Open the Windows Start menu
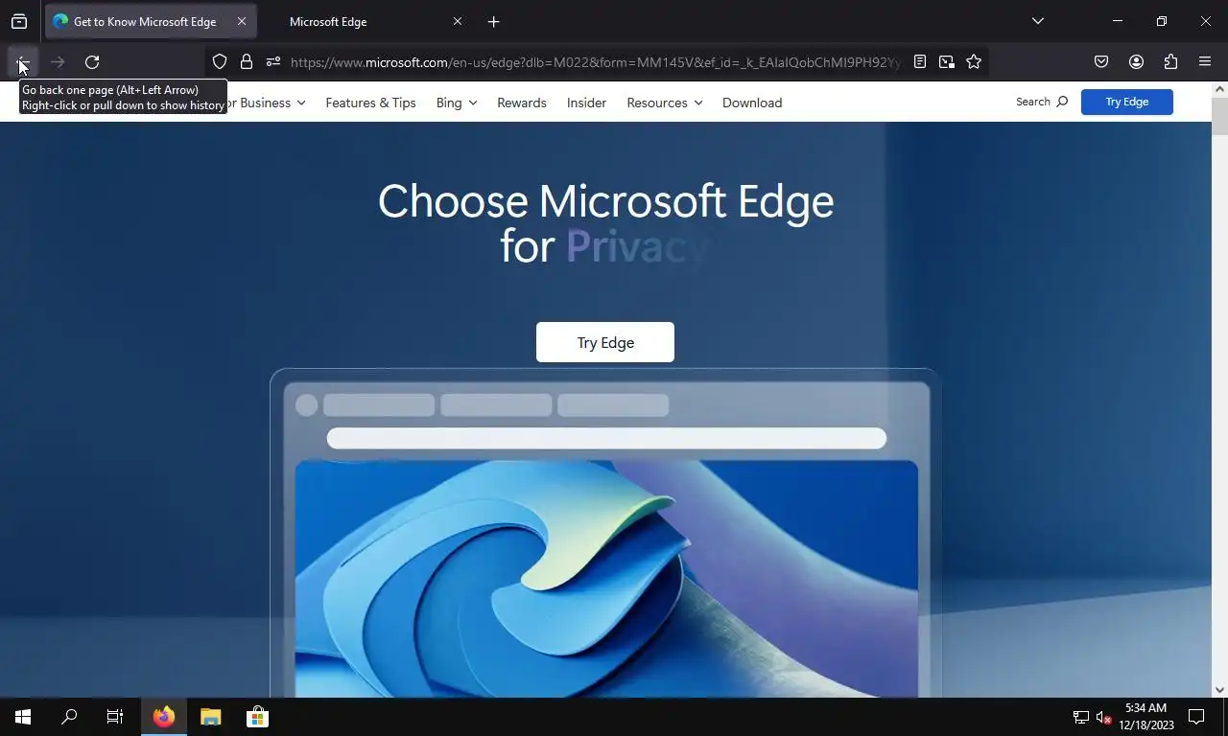This screenshot has height=736, width=1228. click(x=23, y=717)
